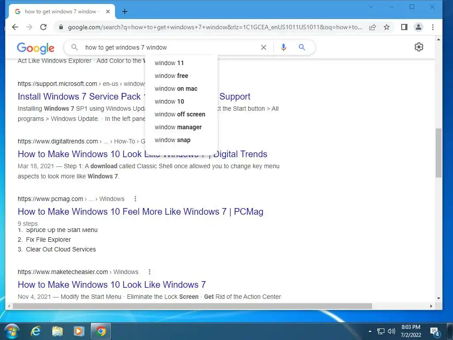
Task: Click the Show desktop strip
Action: click(x=450, y=331)
